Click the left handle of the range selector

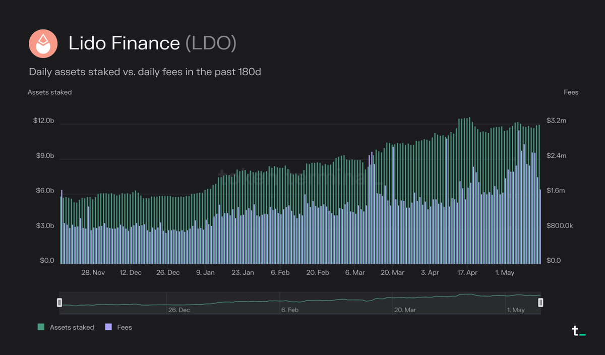[x=60, y=302]
